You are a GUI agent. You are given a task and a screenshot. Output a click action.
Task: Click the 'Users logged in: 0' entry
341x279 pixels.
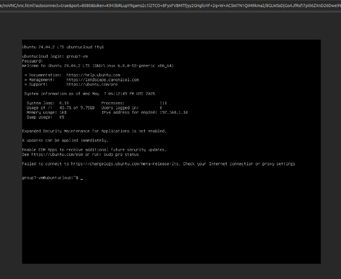point(132,108)
